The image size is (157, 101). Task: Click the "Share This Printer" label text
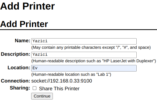tap(59, 88)
